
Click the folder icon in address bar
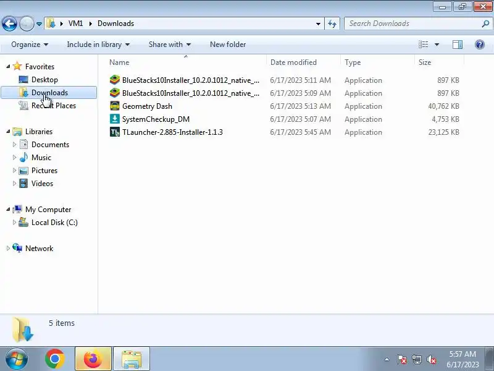[x=51, y=23]
